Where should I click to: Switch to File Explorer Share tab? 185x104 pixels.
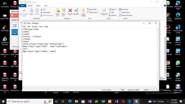[38, 6]
